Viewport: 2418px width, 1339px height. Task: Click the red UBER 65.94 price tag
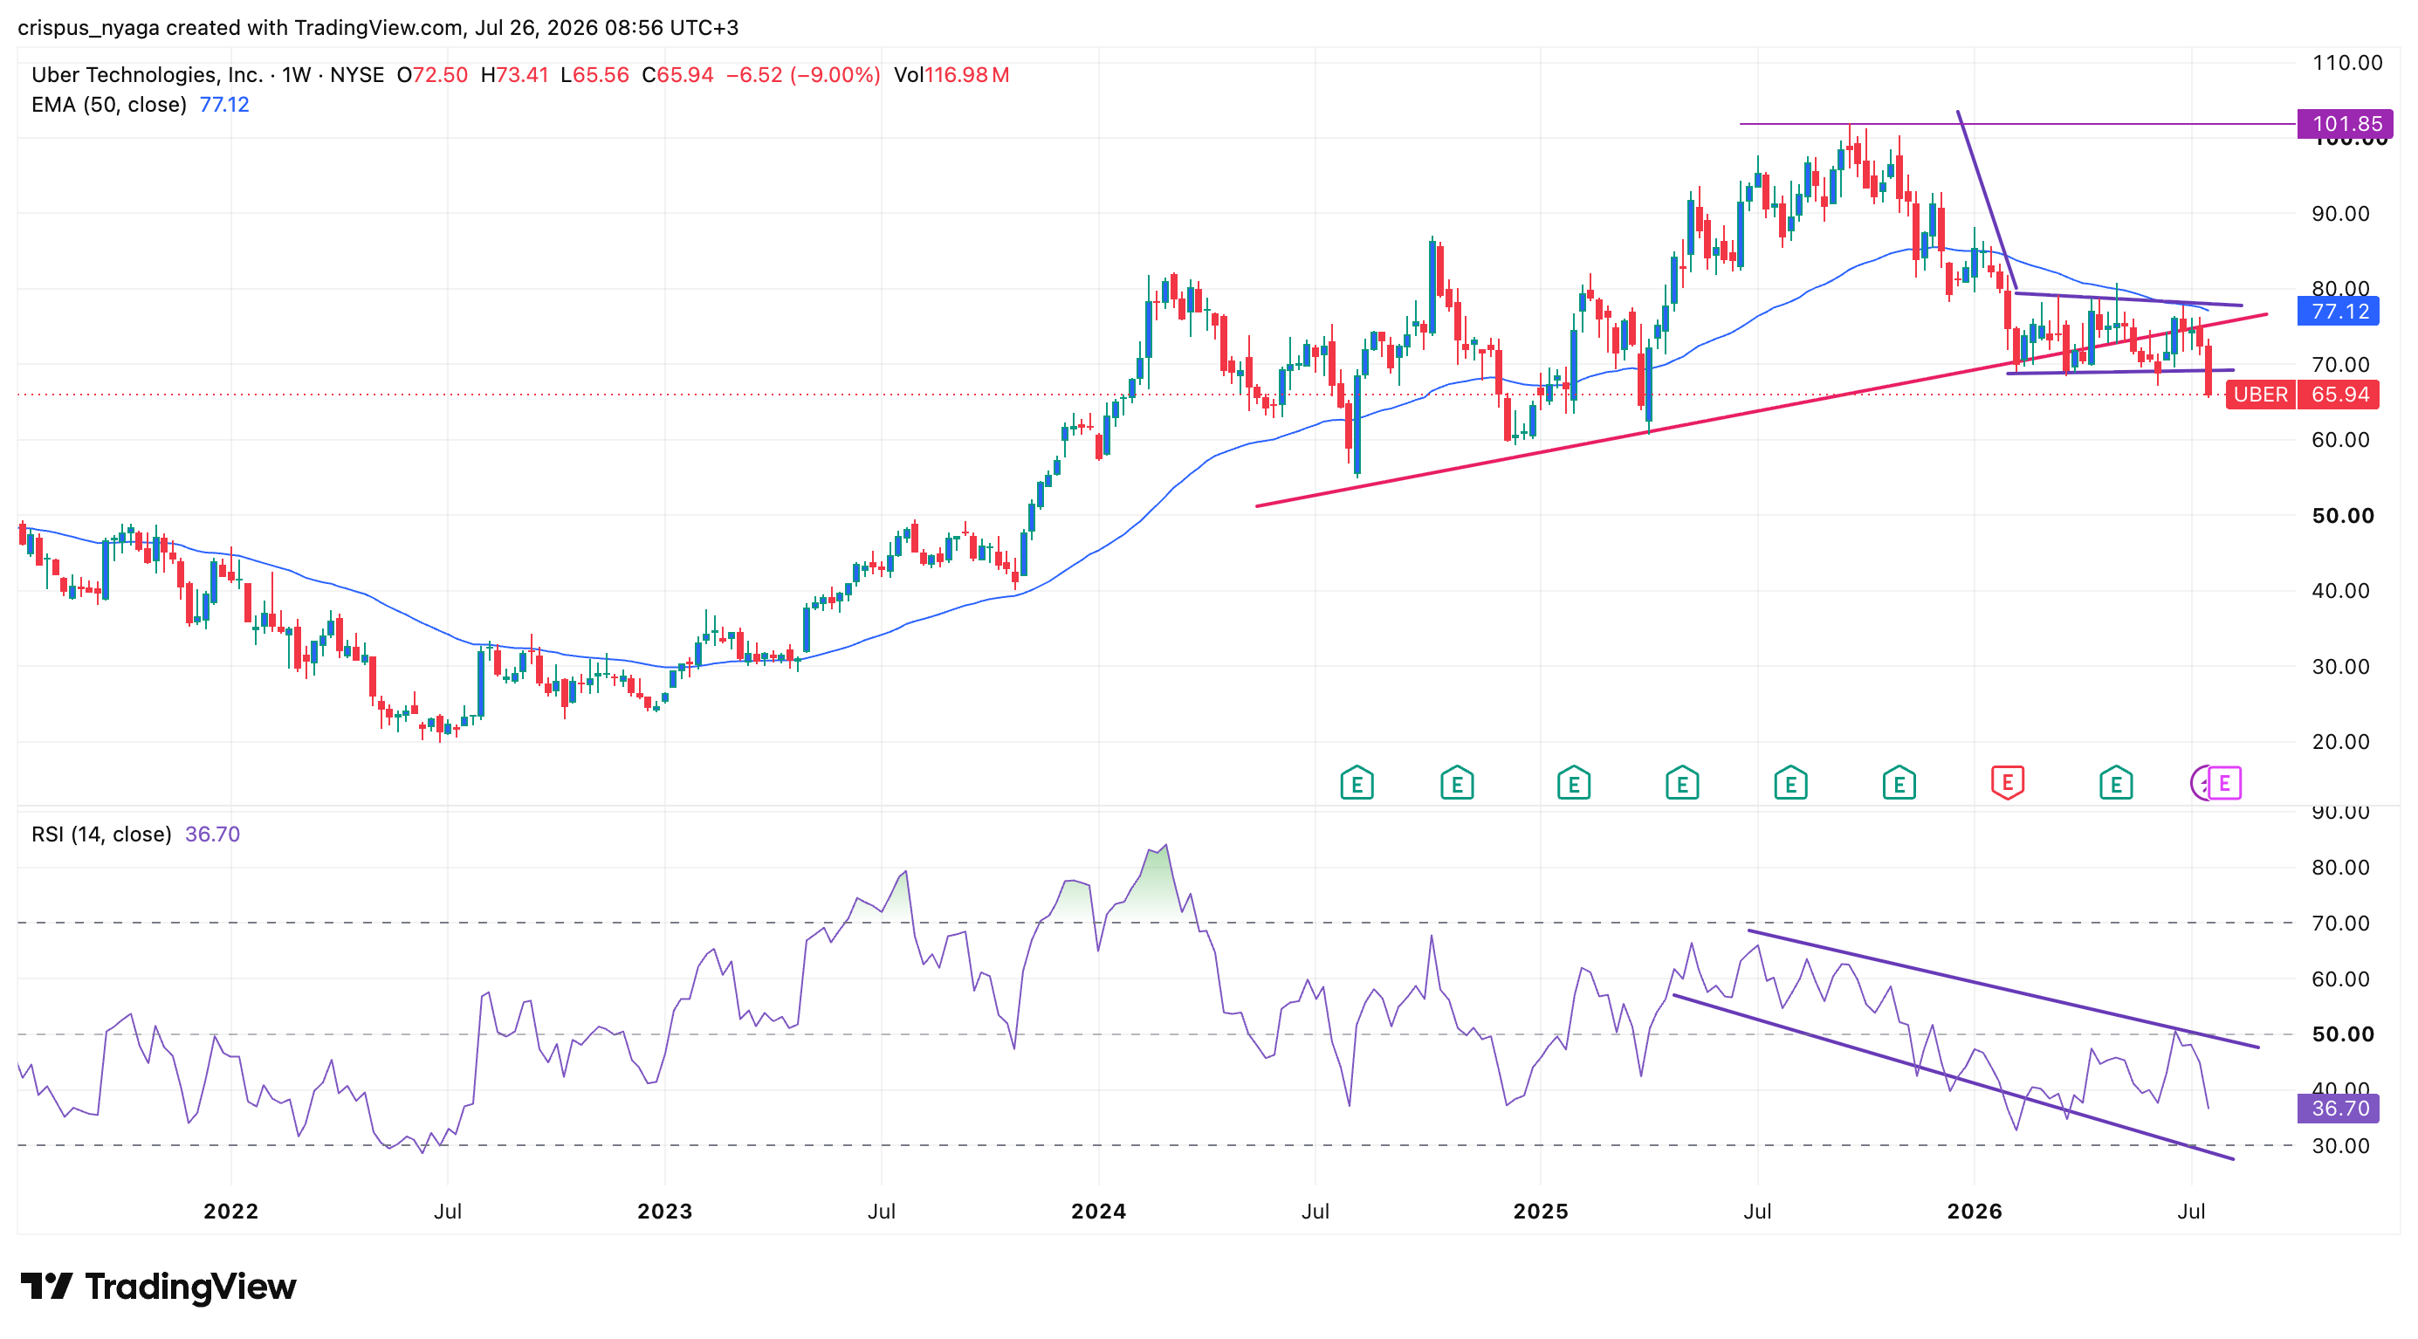2304,394
